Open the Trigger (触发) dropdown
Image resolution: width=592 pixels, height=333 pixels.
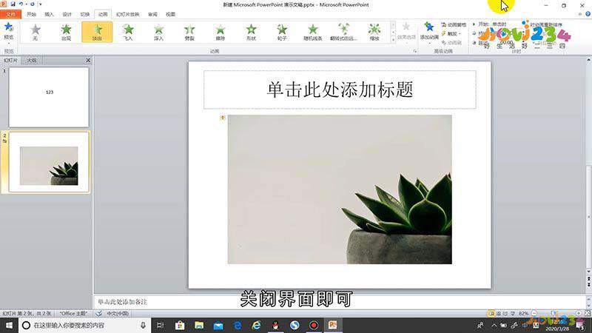coord(451,33)
